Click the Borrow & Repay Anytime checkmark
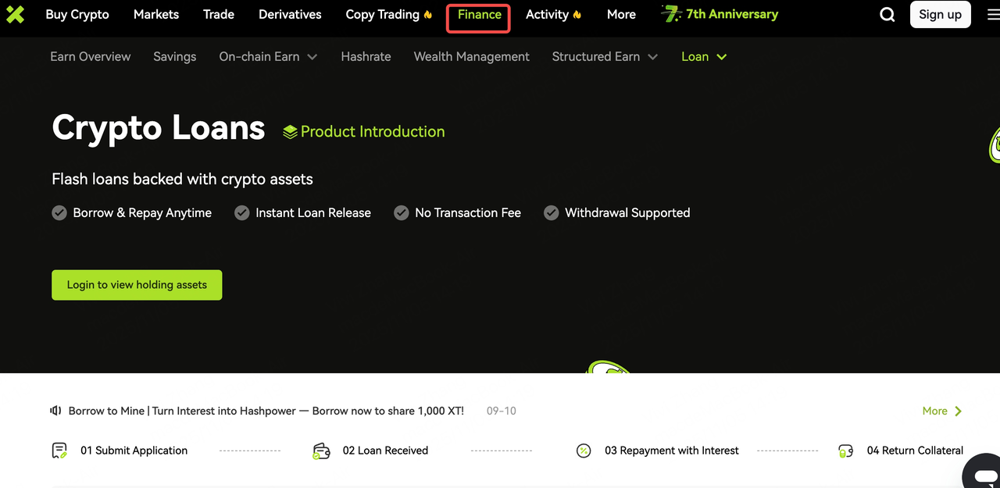 pyautogui.click(x=59, y=213)
